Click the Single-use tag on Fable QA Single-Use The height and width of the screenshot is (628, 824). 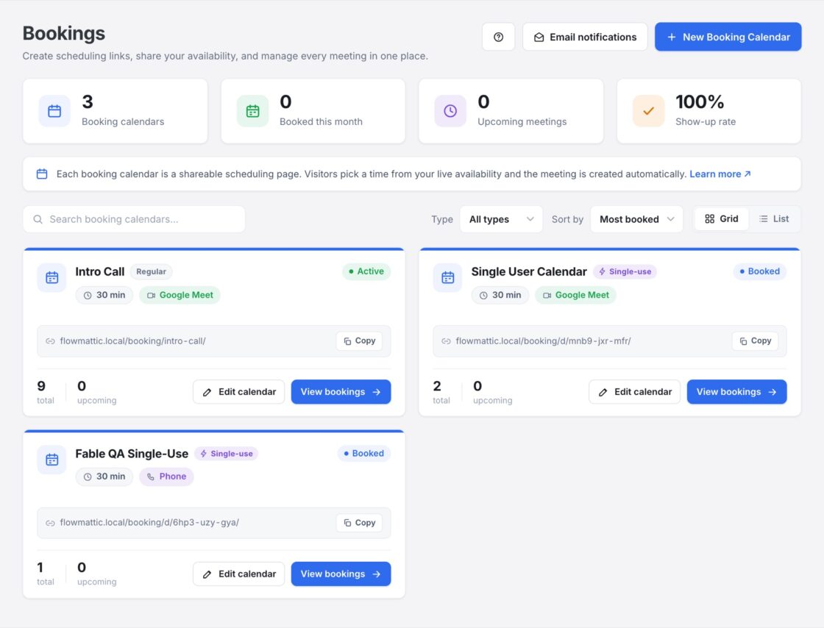click(x=227, y=454)
